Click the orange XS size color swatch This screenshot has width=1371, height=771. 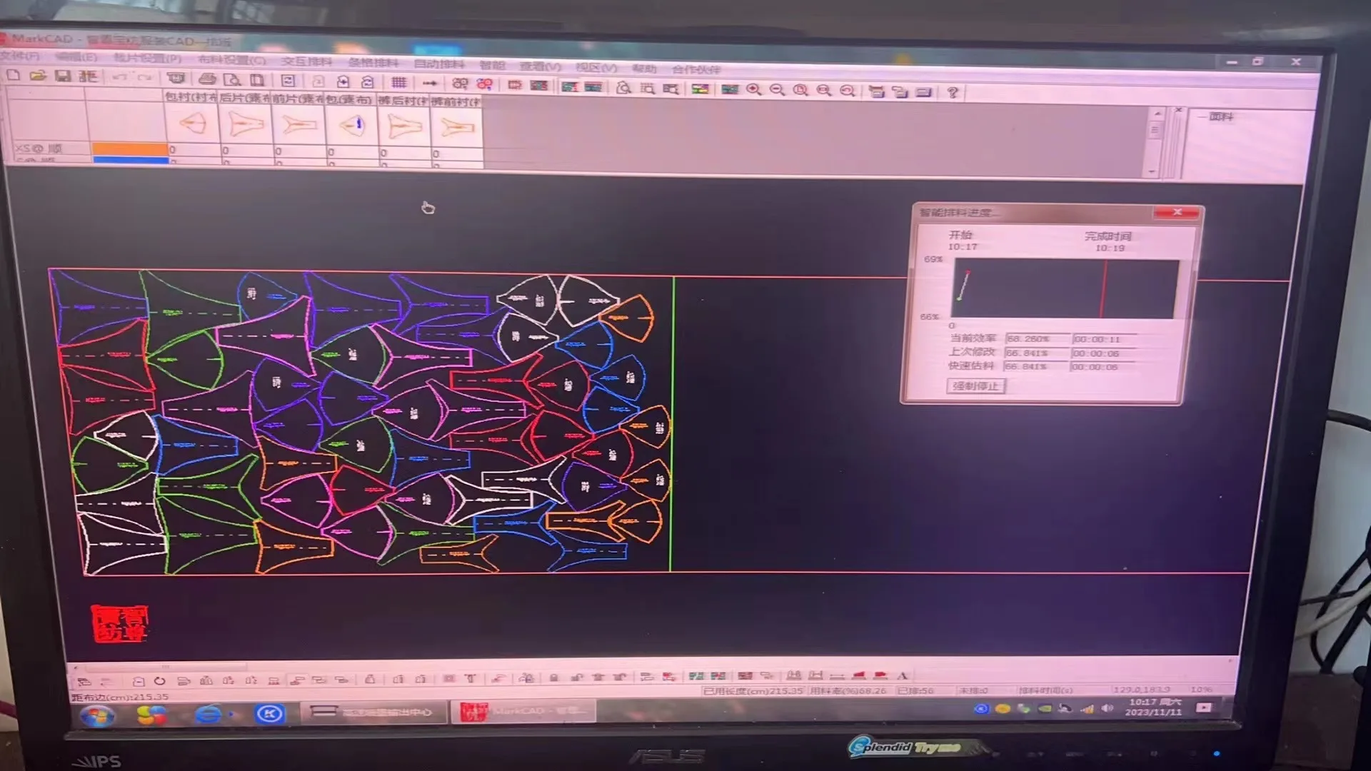(x=129, y=148)
